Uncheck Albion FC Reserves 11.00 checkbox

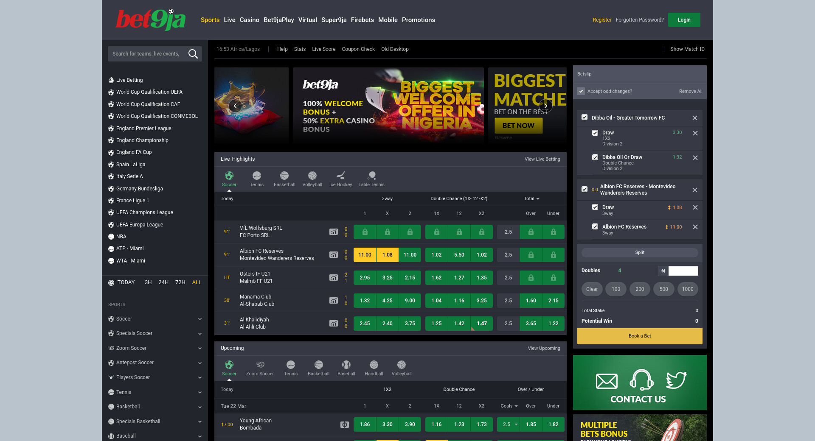pyautogui.click(x=595, y=226)
